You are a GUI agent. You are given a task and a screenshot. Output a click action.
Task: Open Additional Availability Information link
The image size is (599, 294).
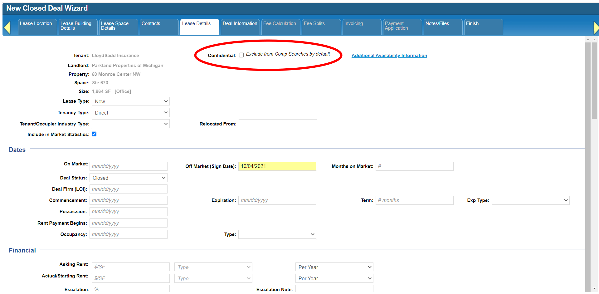389,56
